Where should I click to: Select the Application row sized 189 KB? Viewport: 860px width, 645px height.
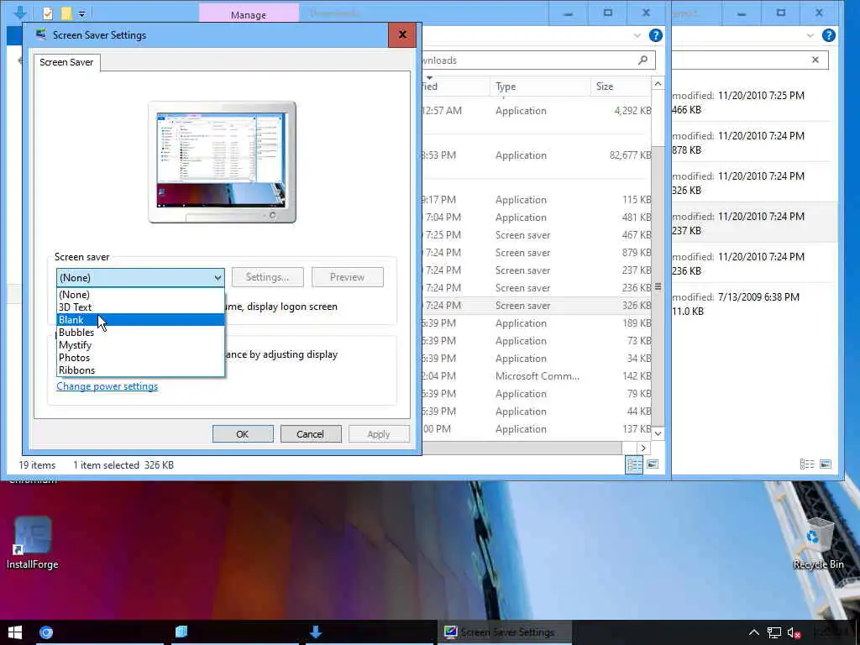(x=537, y=323)
